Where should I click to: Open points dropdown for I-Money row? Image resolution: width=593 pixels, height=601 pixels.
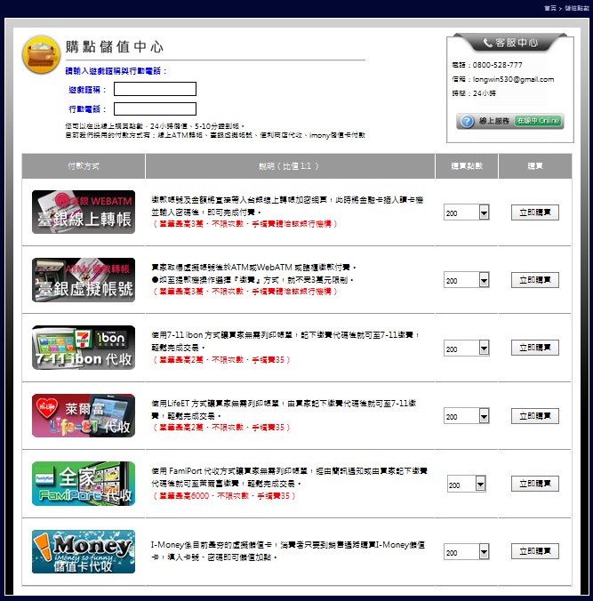pos(484,552)
